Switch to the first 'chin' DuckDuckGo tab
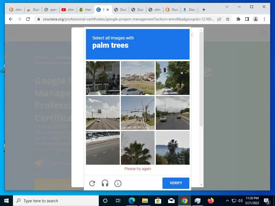Viewport: 275px width, 206px height. coord(16,10)
